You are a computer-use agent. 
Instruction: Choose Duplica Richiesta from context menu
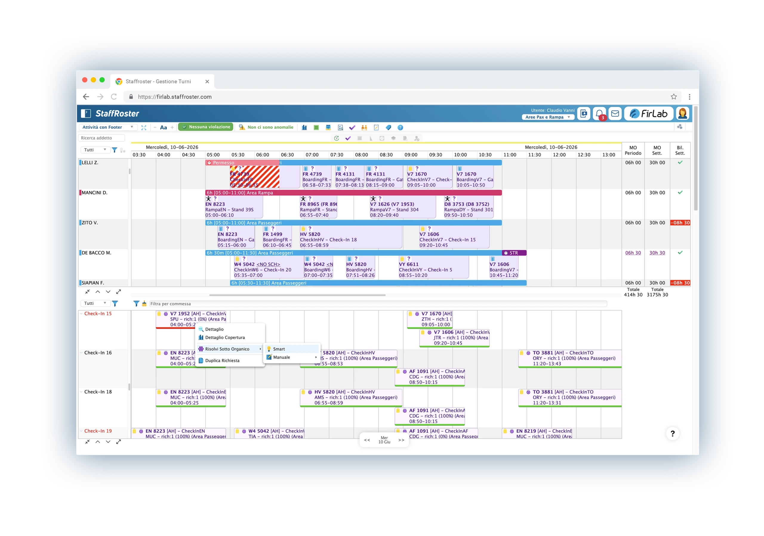point(222,360)
